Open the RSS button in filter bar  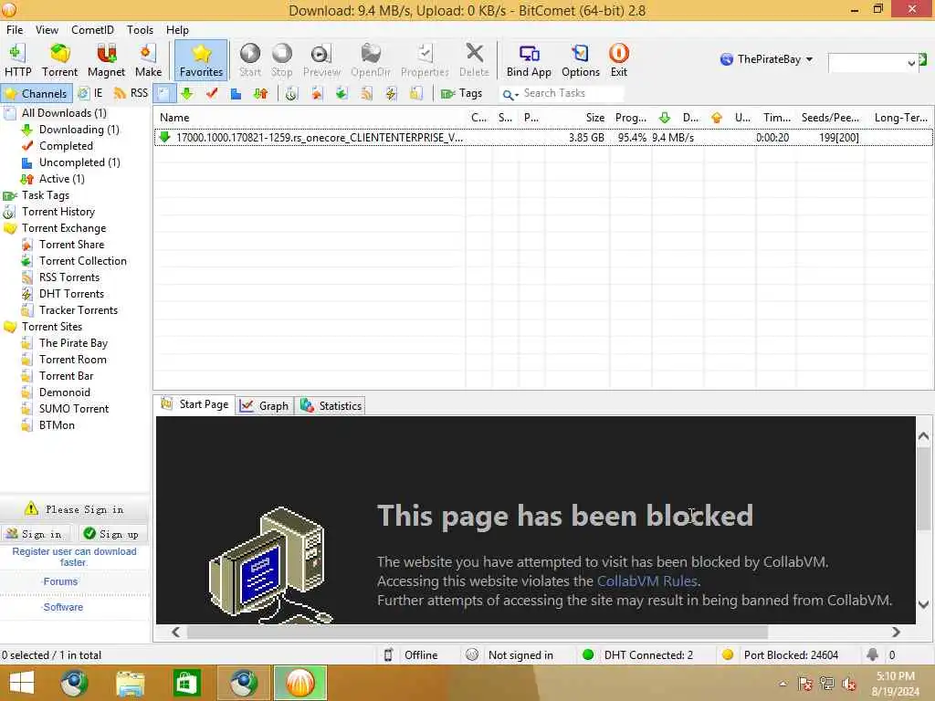[x=131, y=94]
